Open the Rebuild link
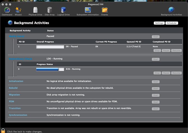The width and height of the screenshot is (188, 133). [13, 88]
